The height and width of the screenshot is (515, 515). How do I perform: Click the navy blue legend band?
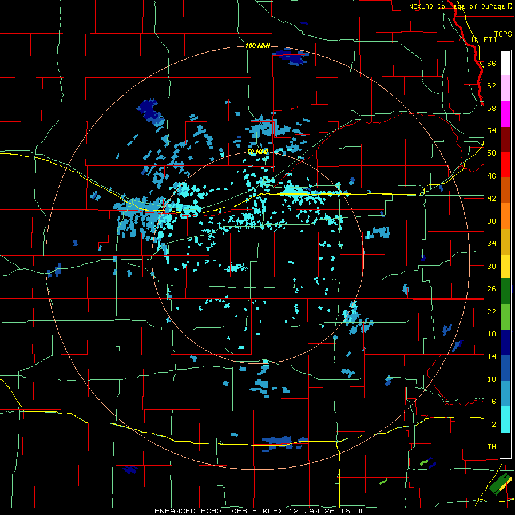tap(505, 343)
